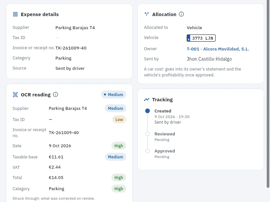Select OCR category value Parking
The width and height of the screenshot is (270, 202).
click(57, 189)
